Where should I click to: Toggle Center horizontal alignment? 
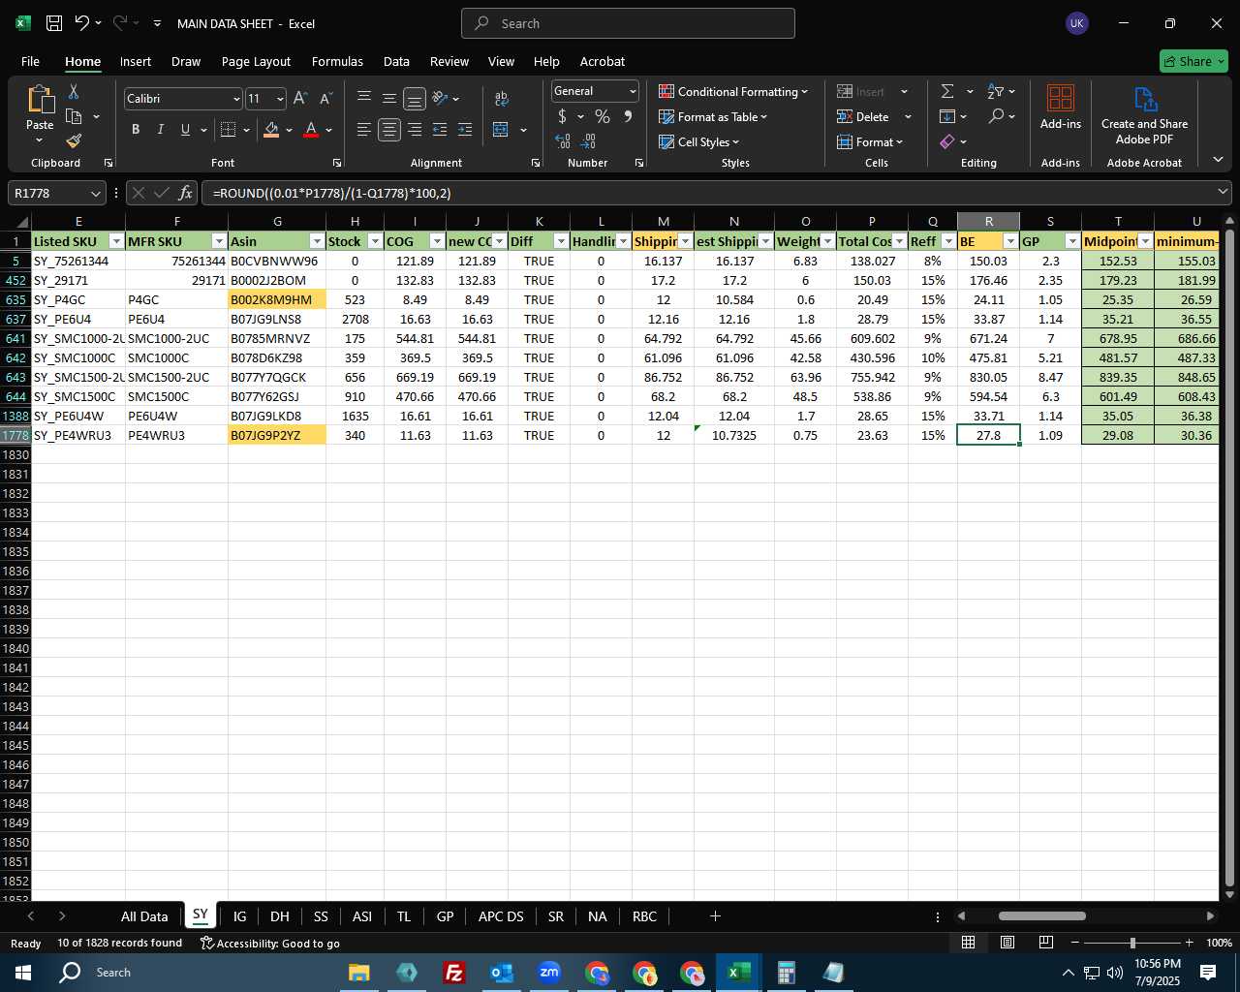(389, 129)
